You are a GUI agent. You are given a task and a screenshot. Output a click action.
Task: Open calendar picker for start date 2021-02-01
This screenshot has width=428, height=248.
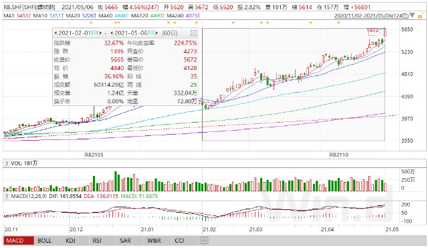[94, 33]
